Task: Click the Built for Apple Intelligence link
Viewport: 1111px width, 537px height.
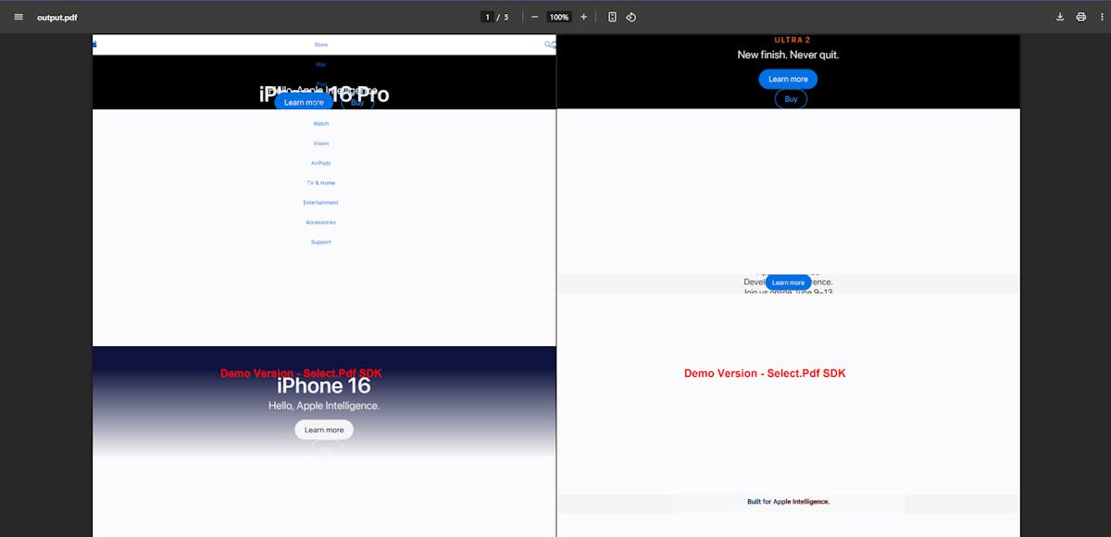Action: point(788,501)
